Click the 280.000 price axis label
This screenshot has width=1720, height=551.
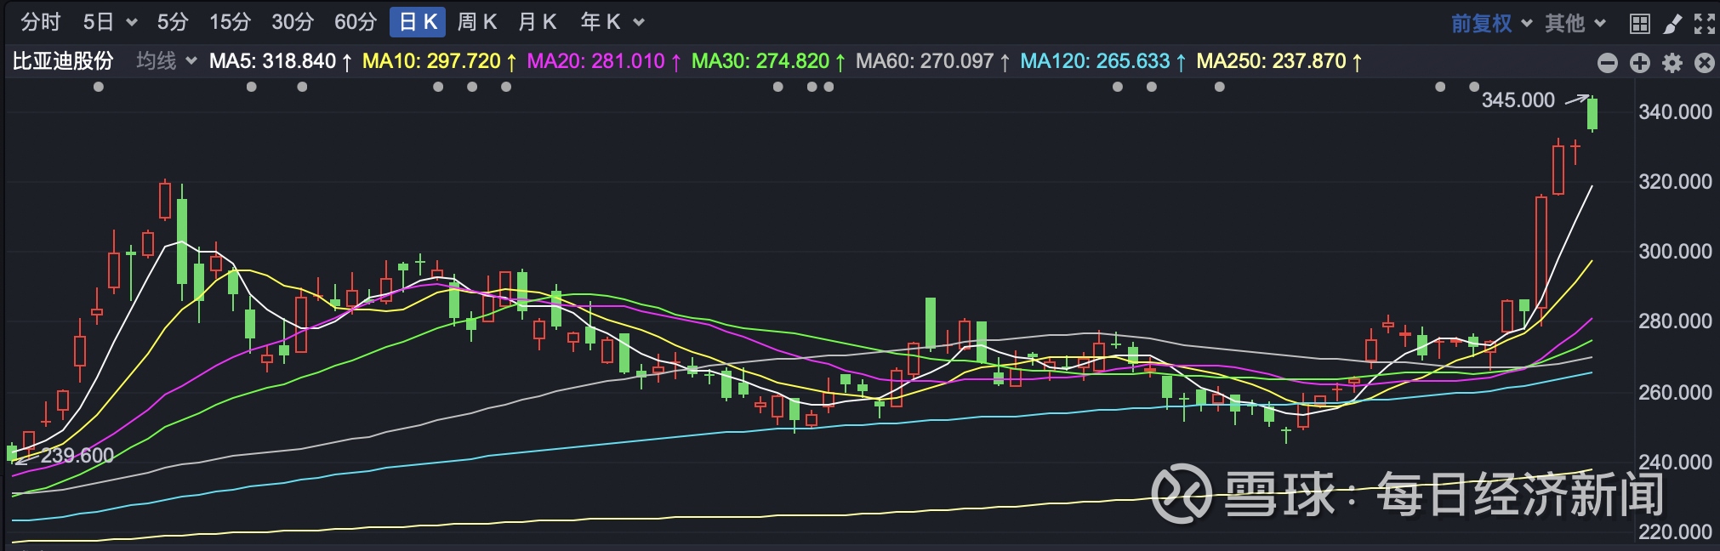pos(1675,321)
